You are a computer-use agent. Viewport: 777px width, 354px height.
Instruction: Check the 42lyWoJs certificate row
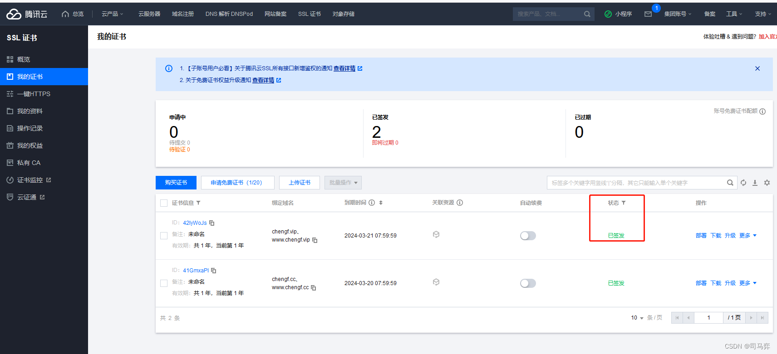(x=164, y=236)
